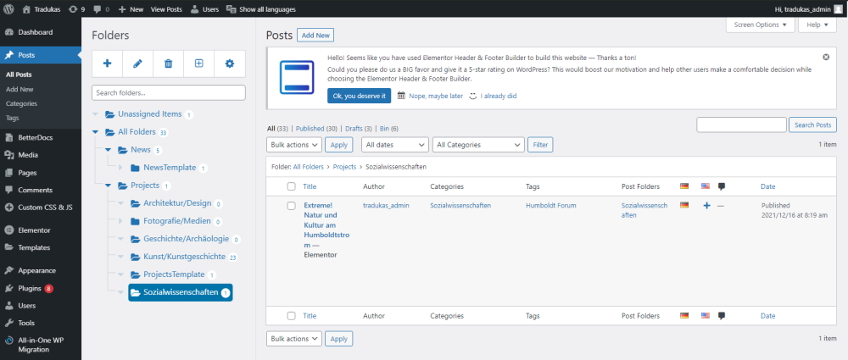The height and width of the screenshot is (360, 848).
Task: Expand the NewsTemplate folder arrow
Action: click(x=120, y=168)
